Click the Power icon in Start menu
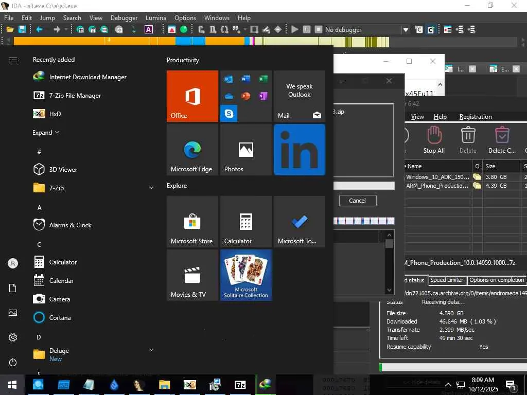Viewport: 527px width, 395px height. tap(13, 363)
